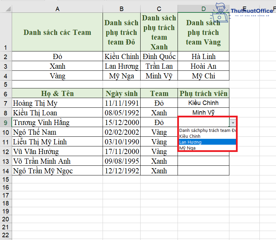Screen dimensions: 276x240
Task: Click the Team cell for Ngô Thế Nam
Action: point(159,132)
